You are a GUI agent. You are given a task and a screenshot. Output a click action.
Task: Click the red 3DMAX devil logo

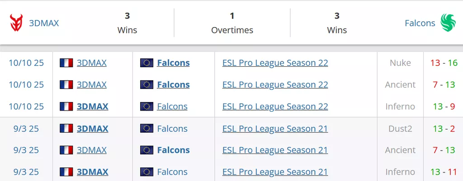16,23
